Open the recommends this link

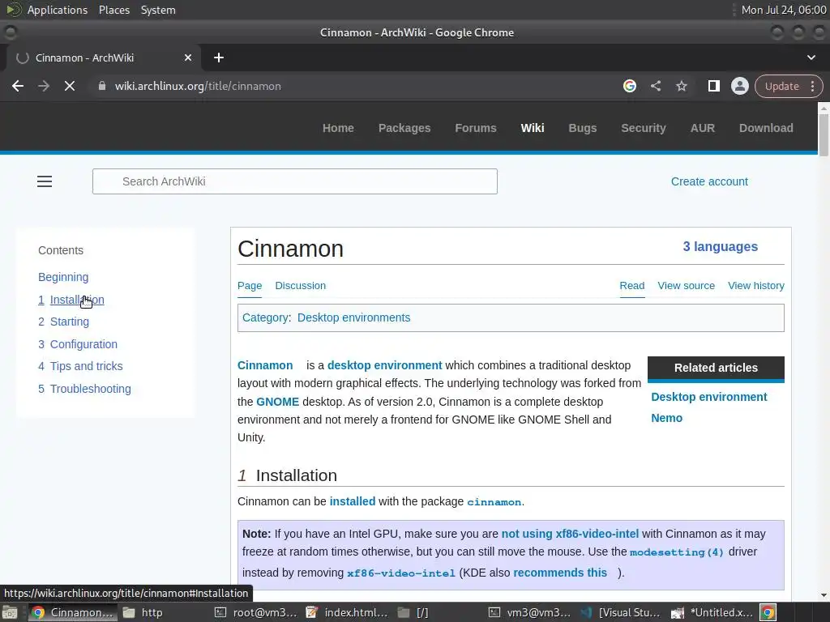[560, 573]
